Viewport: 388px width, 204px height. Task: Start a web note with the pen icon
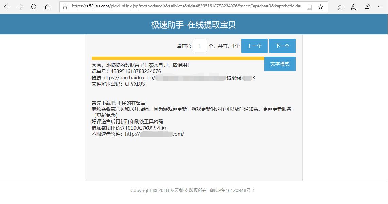(x=354, y=6)
